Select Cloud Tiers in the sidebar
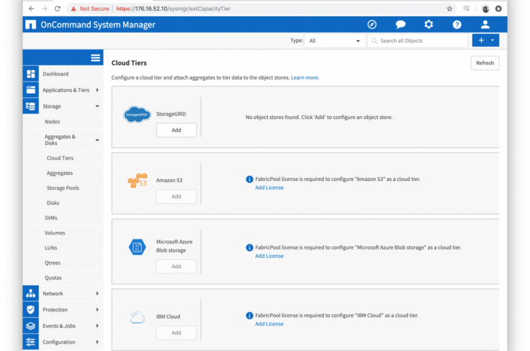 (x=60, y=158)
